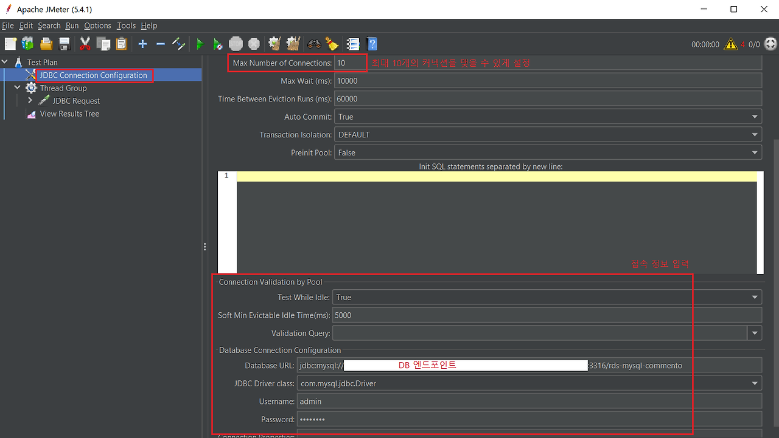This screenshot has width=779, height=438.
Task: Click the Copy icon in toolbar
Action: [x=103, y=44]
